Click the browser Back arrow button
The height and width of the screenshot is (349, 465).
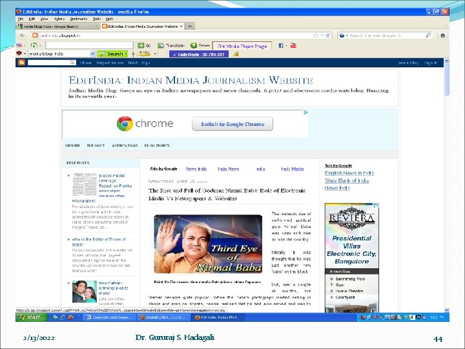click(22, 36)
